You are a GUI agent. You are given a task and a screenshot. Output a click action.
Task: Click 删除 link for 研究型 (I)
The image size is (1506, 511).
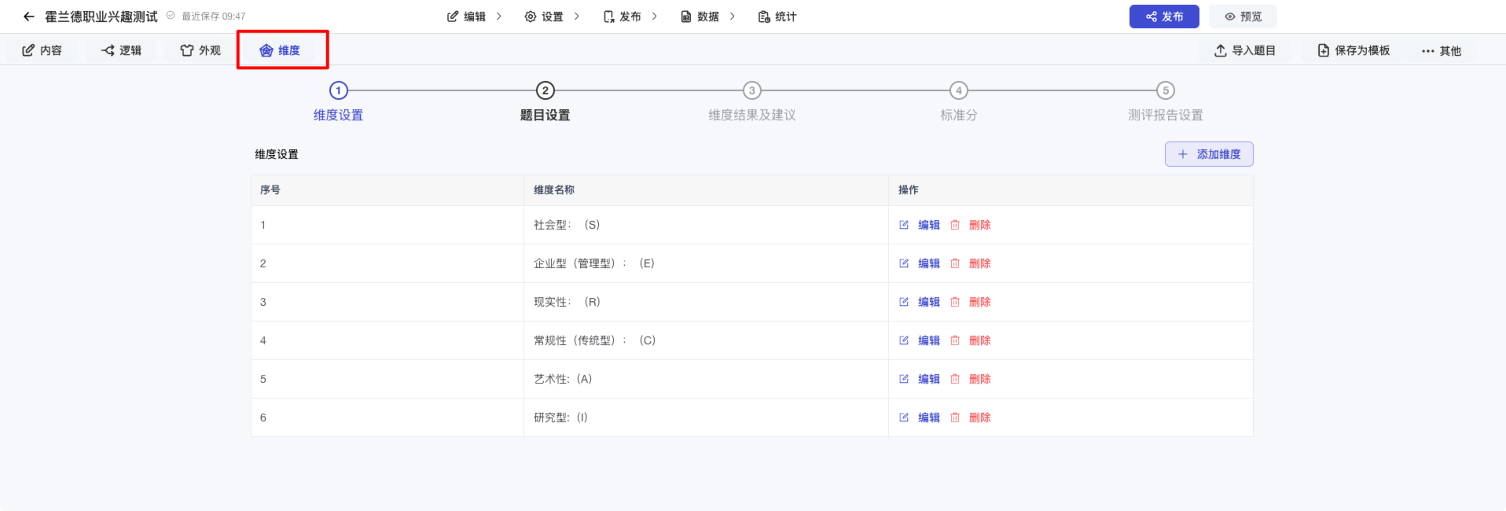(x=980, y=417)
